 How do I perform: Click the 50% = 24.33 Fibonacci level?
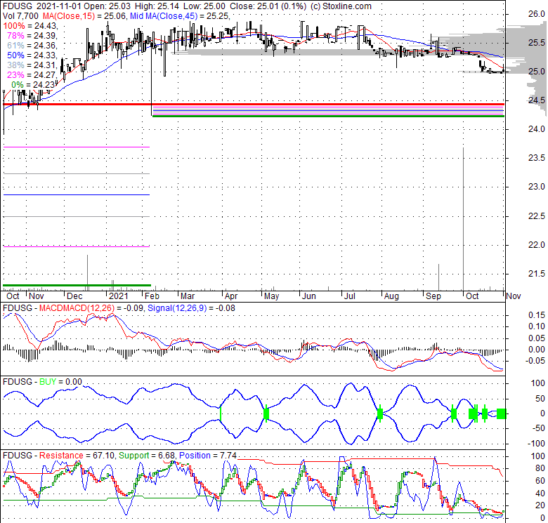click(34, 55)
